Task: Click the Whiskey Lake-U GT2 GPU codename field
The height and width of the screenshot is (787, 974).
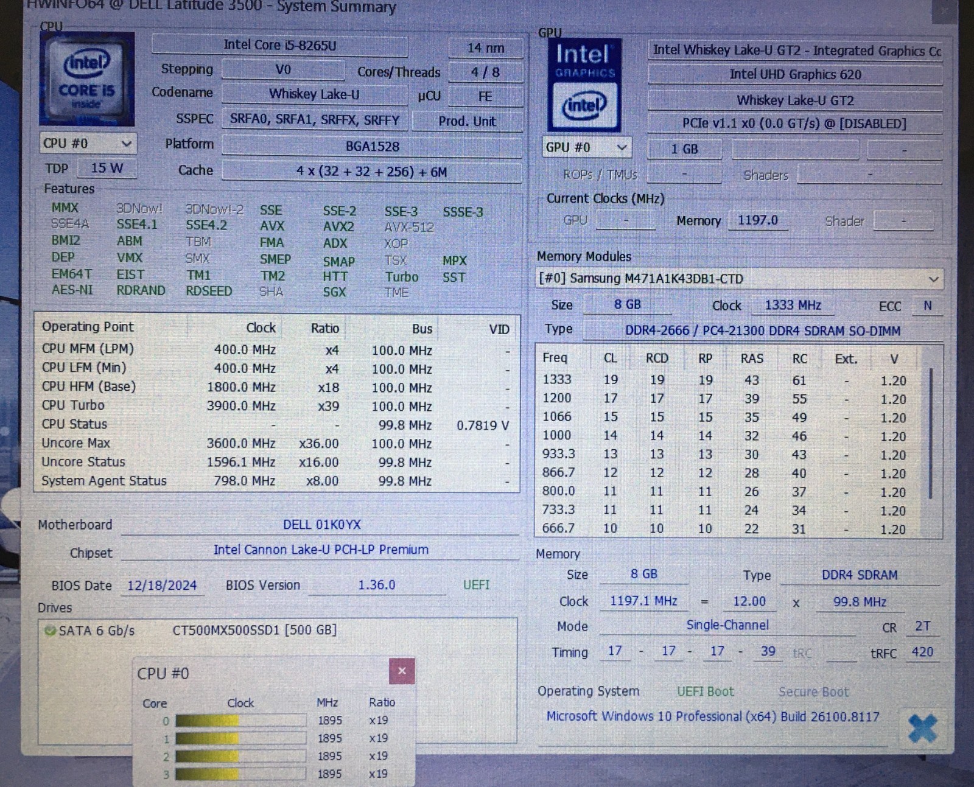Action: tap(795, 100)
